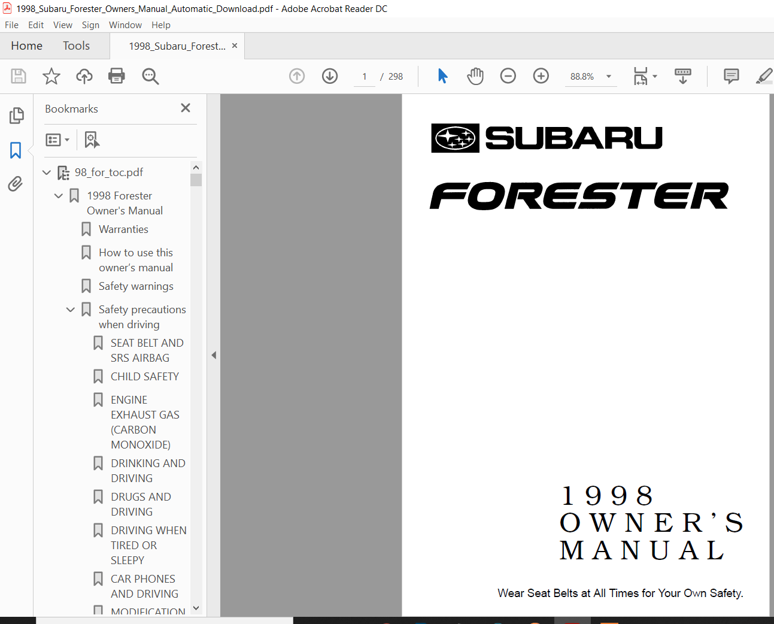Open the page thumbnails panel
The height and width of the screenshot is (624, 774).
17,116
